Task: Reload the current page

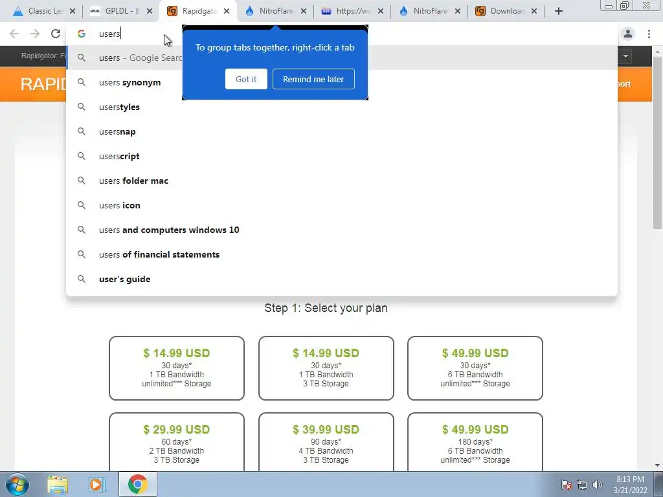Action: point(56,34)
